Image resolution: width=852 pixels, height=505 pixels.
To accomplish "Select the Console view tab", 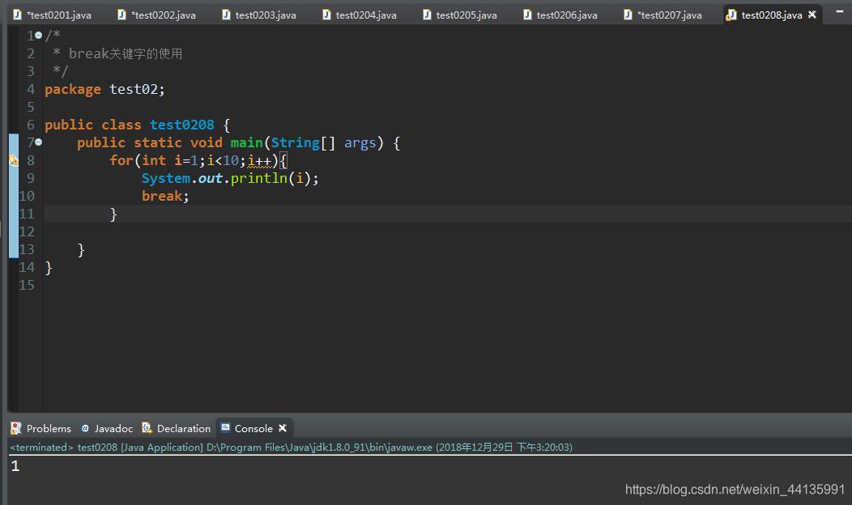I will click(x=253, y=428).
